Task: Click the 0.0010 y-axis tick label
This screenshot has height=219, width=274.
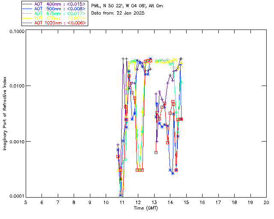Action: tap(16, 142)
